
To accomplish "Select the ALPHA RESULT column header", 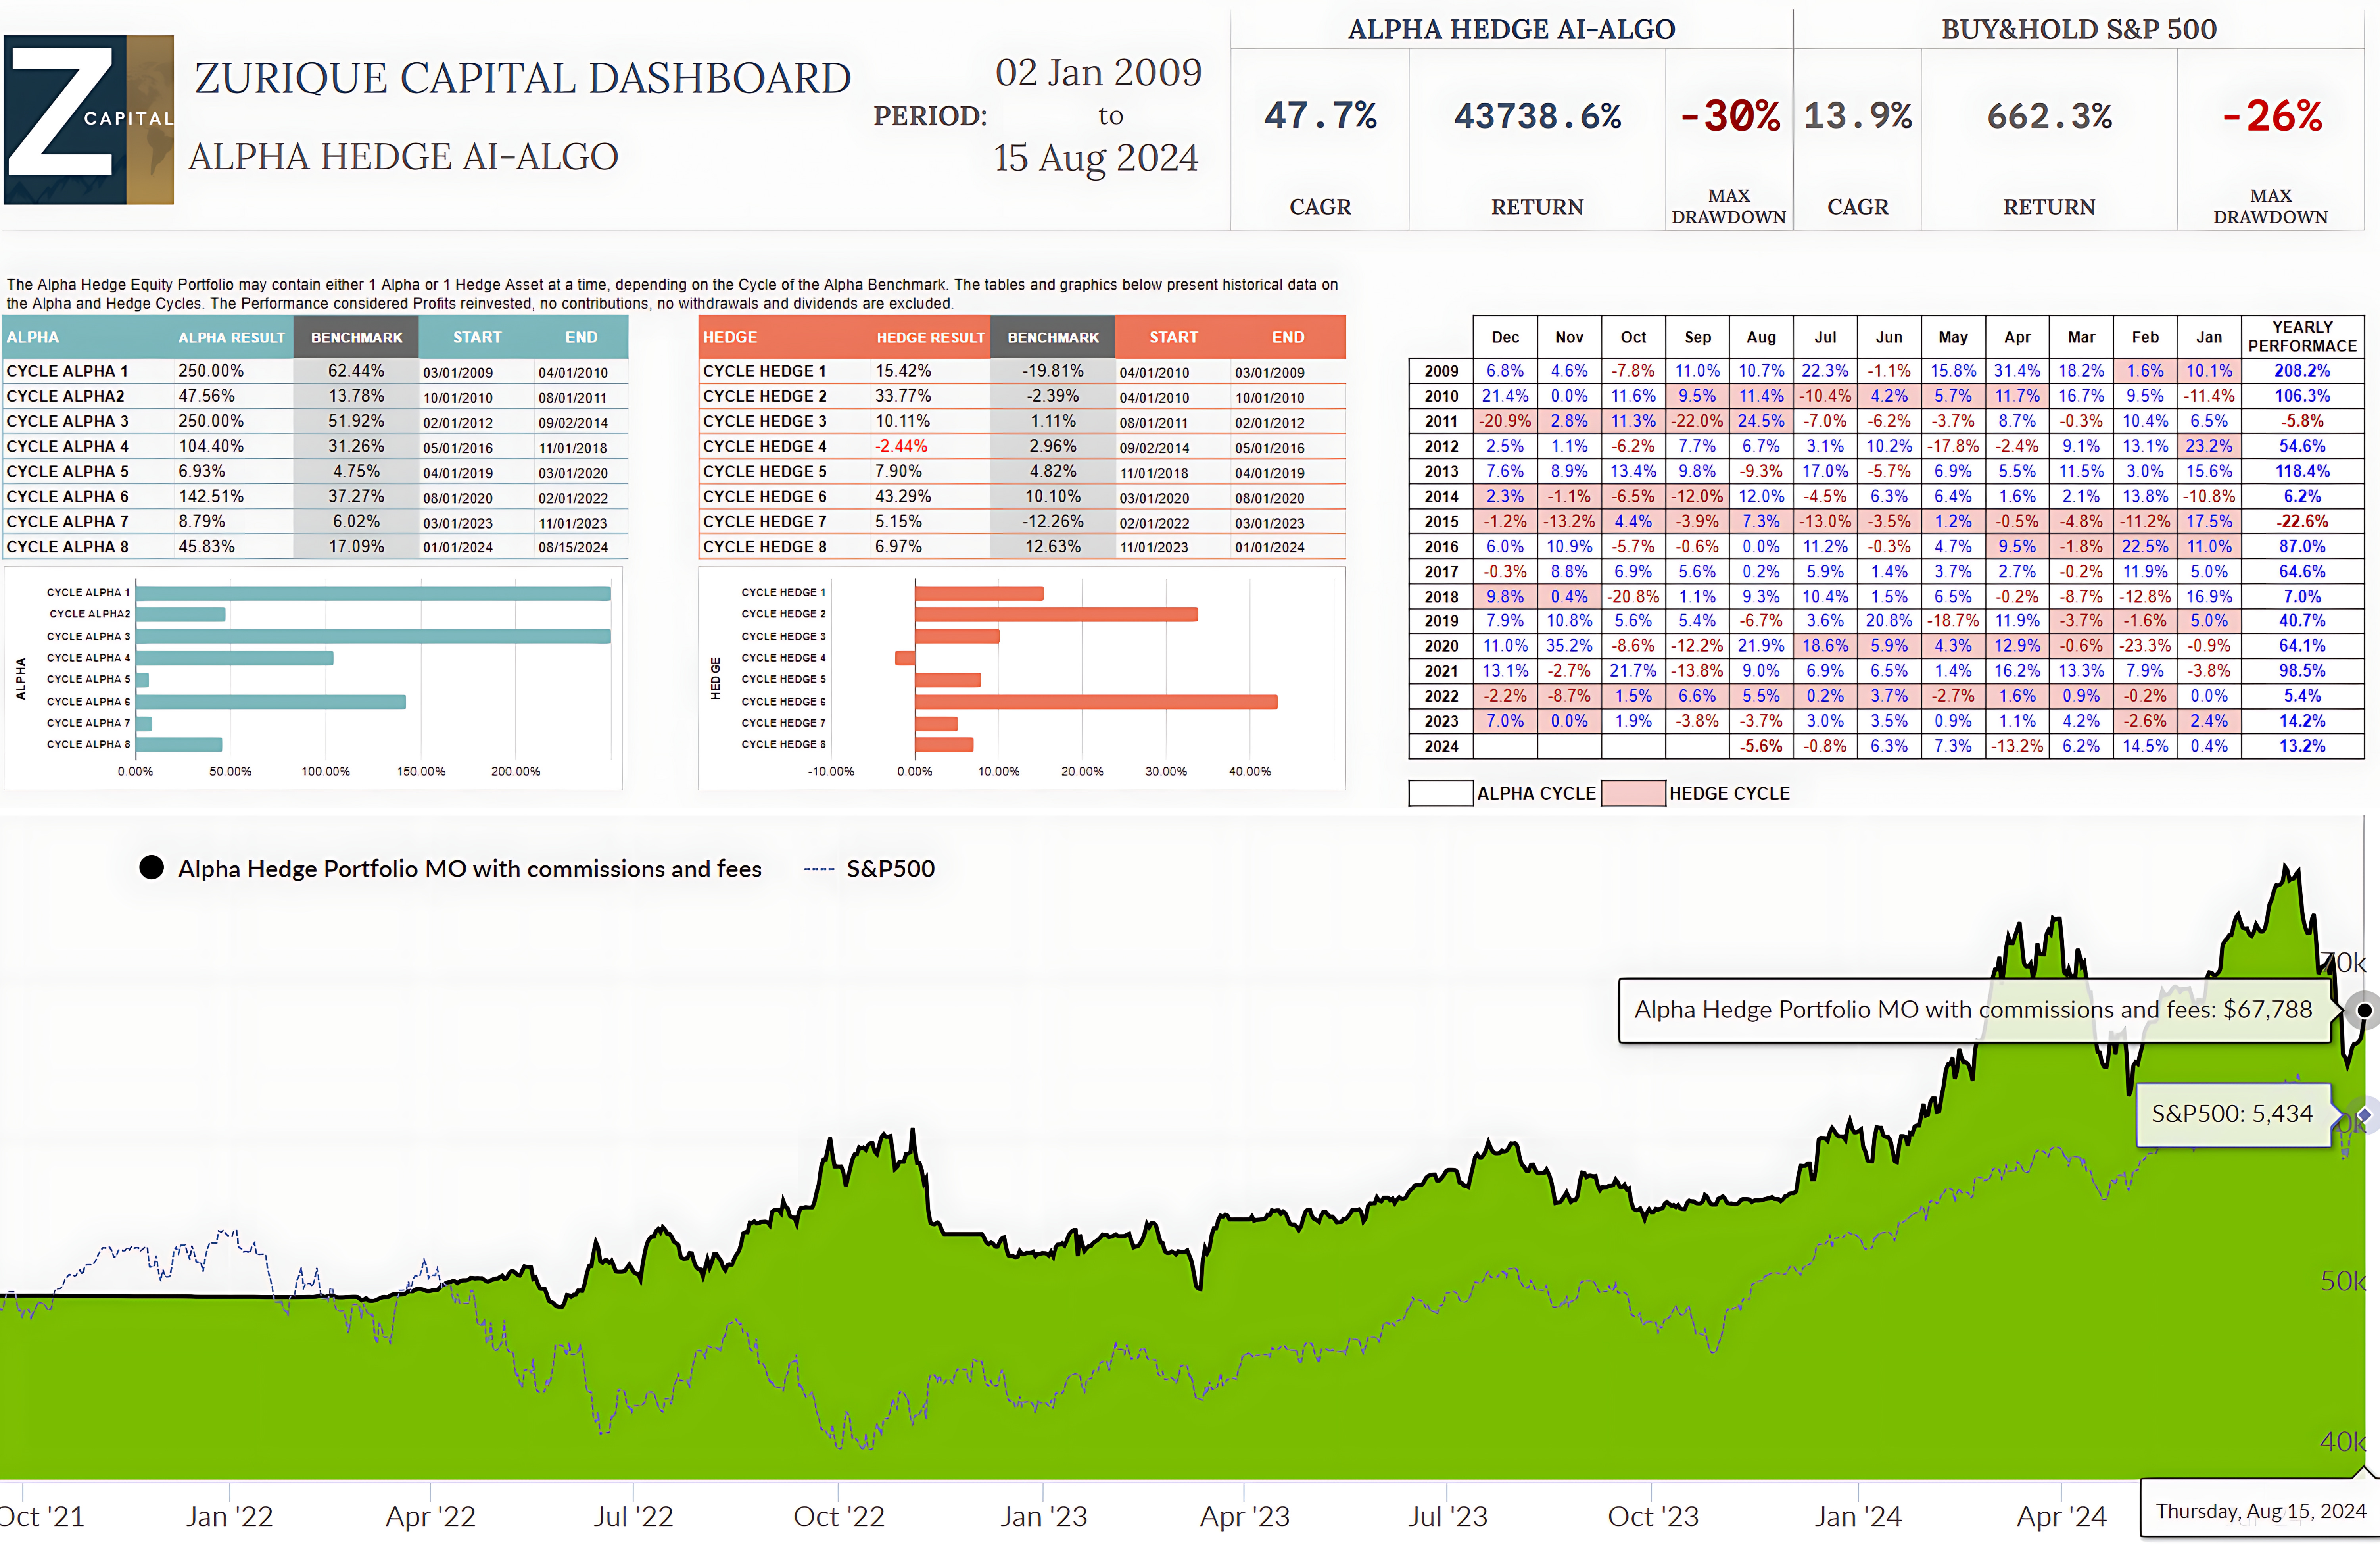I will coord(231,337).
